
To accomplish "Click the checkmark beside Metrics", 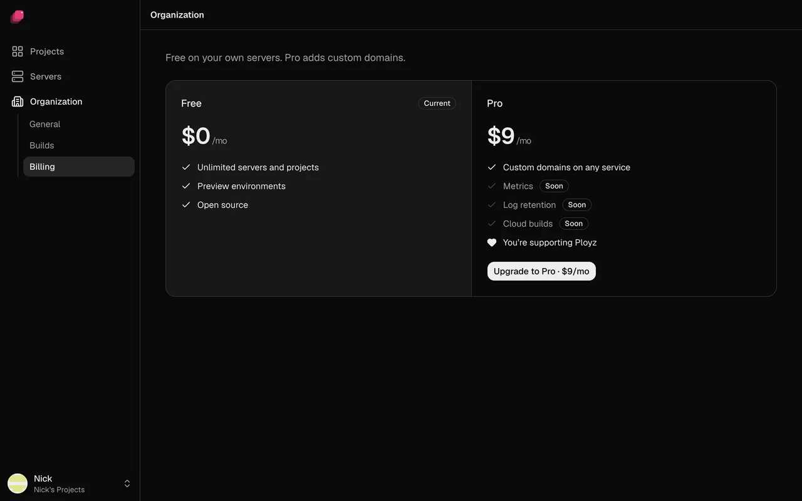I will pos(492,186).
